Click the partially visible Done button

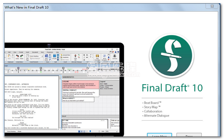pyautogui.click(x=189, y=135)
